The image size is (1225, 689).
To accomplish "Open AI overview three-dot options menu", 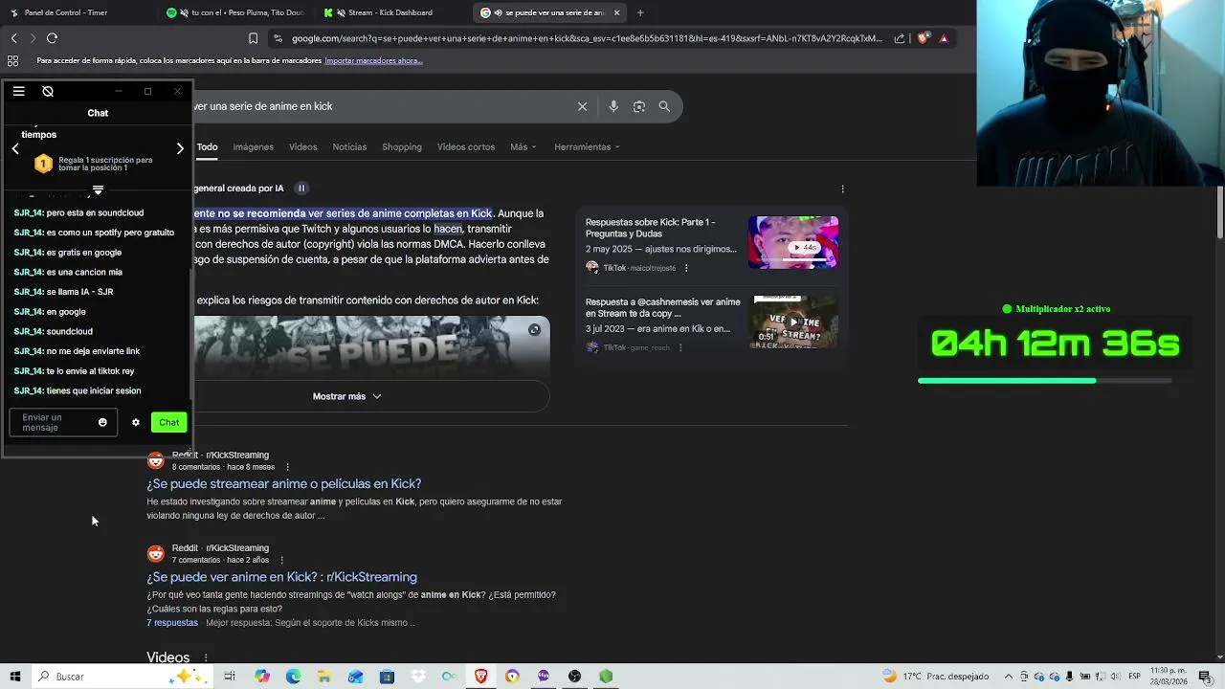I will (842, 189).
